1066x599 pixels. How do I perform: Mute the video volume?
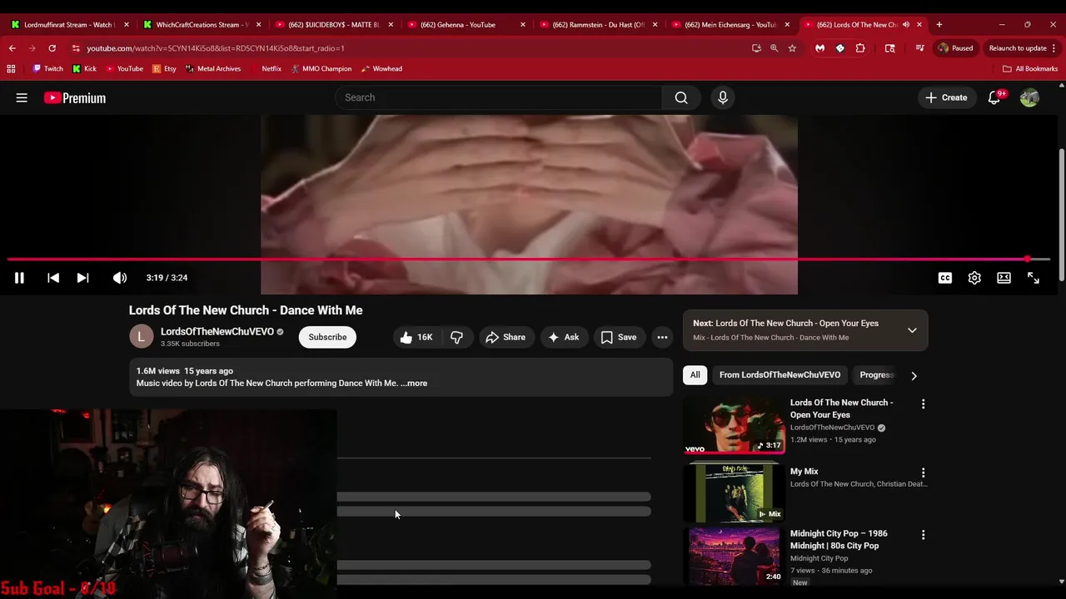[120, 278]
